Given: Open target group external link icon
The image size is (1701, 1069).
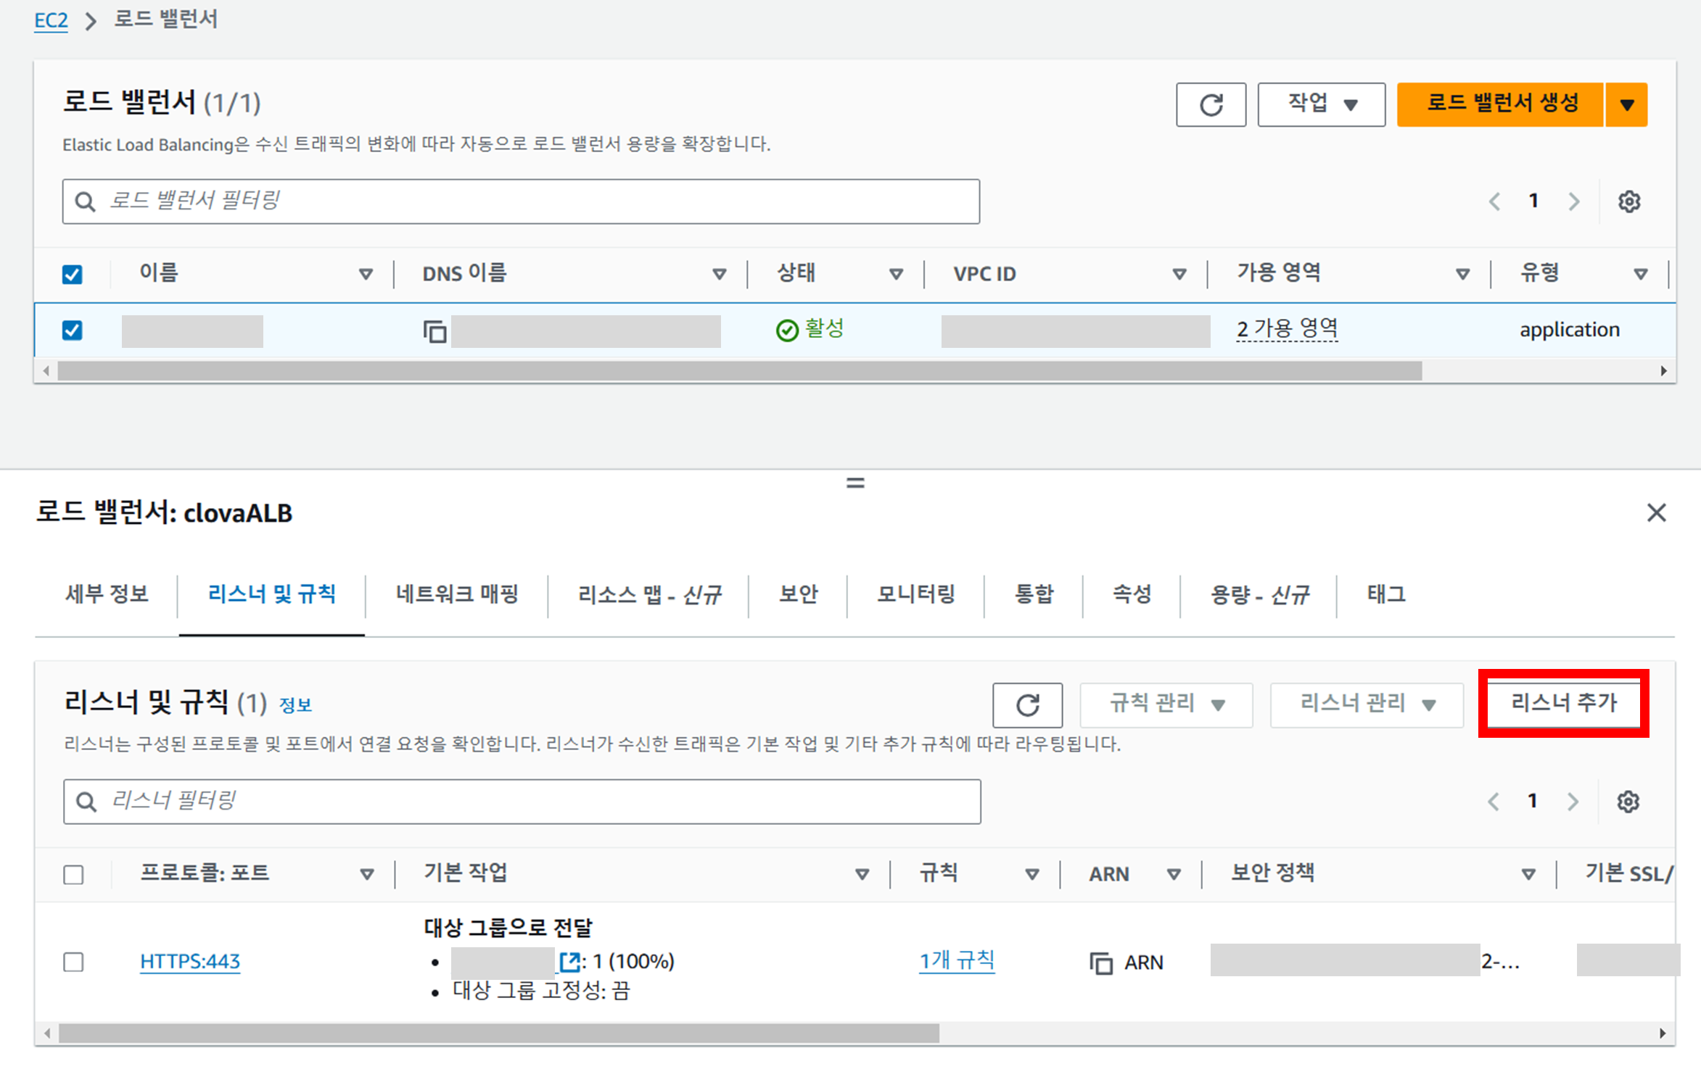Looking at the screenshot, I should pyautogui.click(x=569, y=962).
